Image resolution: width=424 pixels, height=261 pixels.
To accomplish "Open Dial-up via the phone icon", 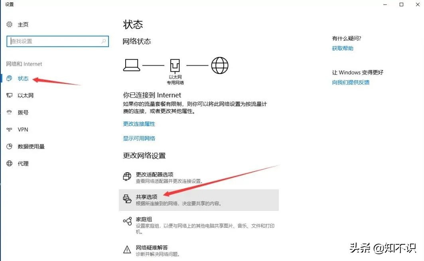I will [9, 112].
